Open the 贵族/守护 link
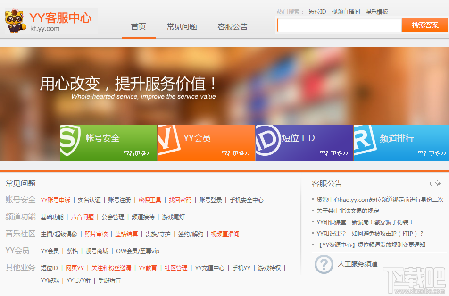 tap(158, 234)
